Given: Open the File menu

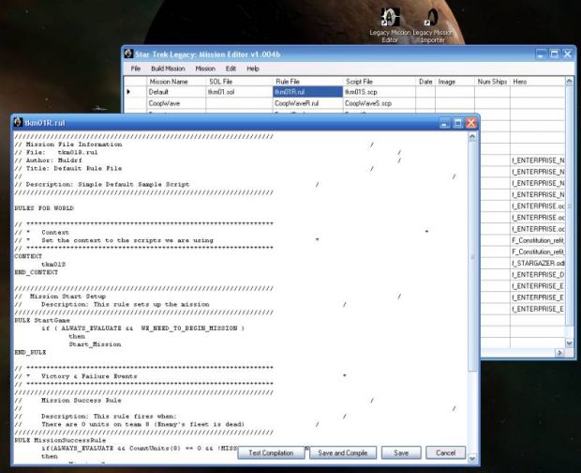Looking at the screenshot, I should click(x=136, y=69).
